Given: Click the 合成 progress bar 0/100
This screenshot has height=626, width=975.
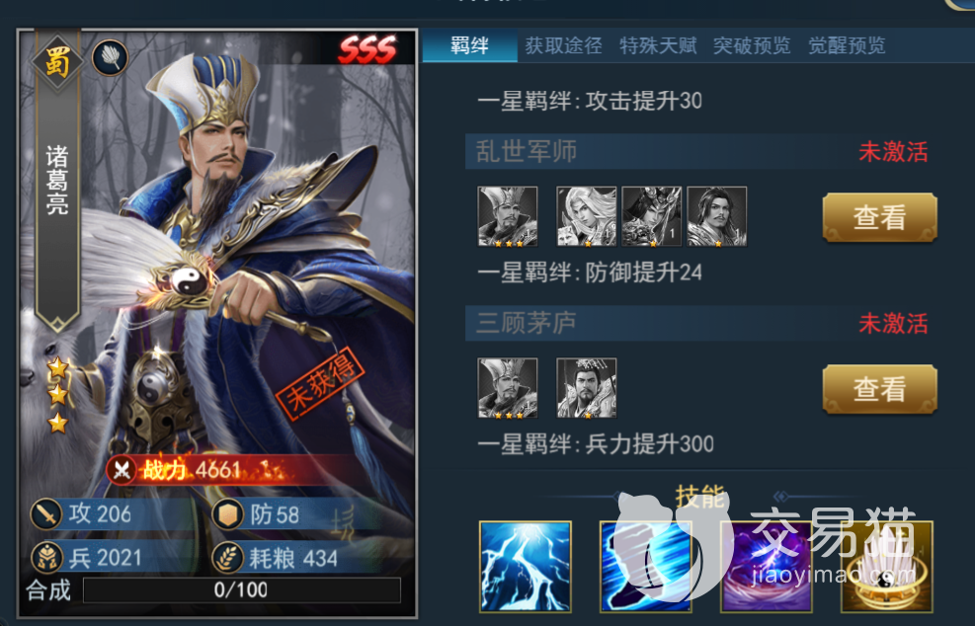Looking at the screenshot, I should click(x=242, y=589).
